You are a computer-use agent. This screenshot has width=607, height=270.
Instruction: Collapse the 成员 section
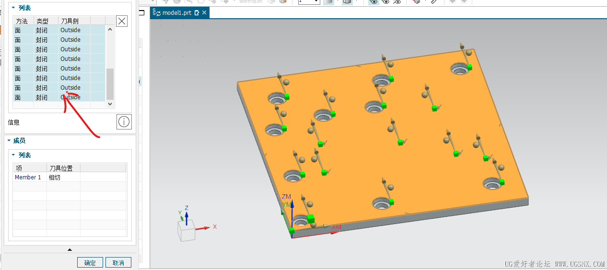click(x=9, y=141)
